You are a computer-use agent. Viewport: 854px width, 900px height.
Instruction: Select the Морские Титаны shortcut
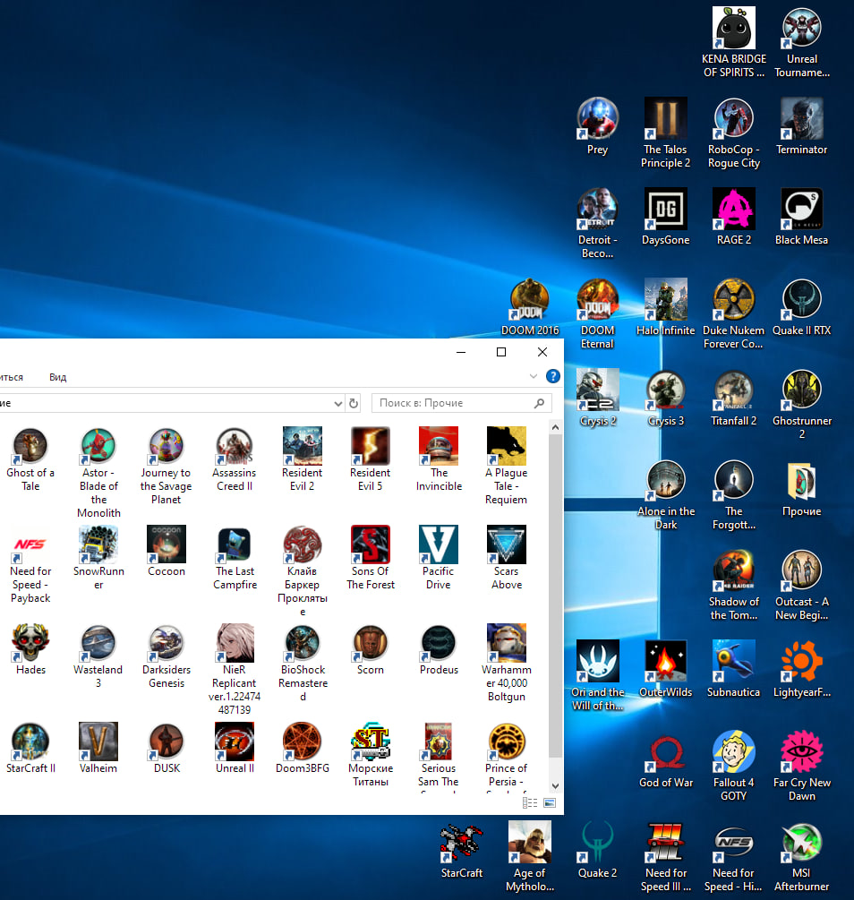coord(371,741)
